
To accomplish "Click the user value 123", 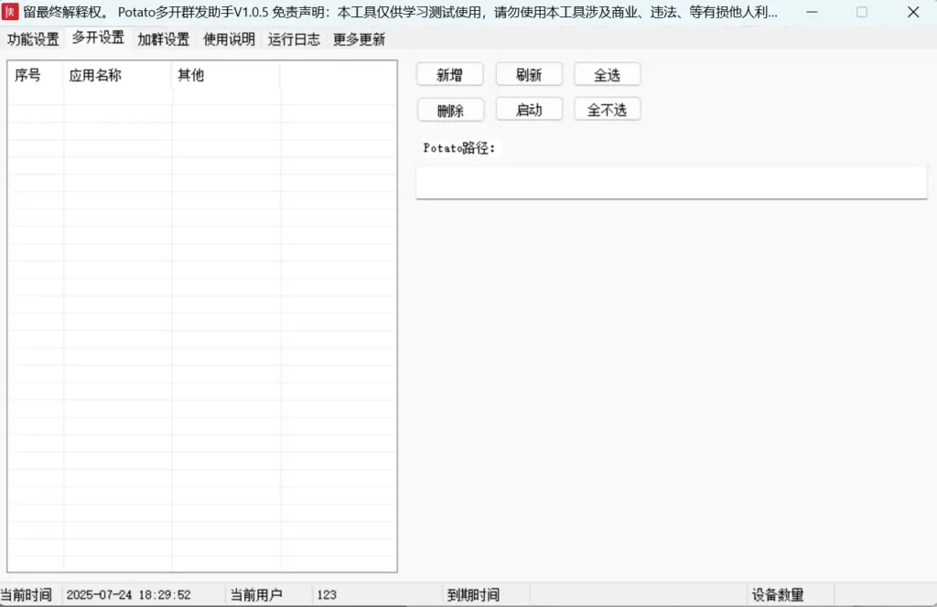I will (327, 594).
